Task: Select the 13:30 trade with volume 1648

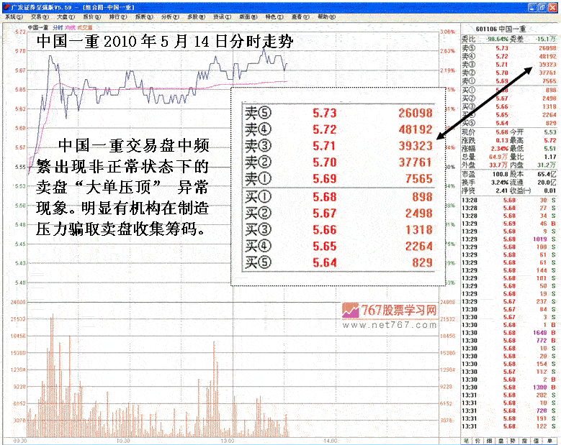Action: [508, 333]
